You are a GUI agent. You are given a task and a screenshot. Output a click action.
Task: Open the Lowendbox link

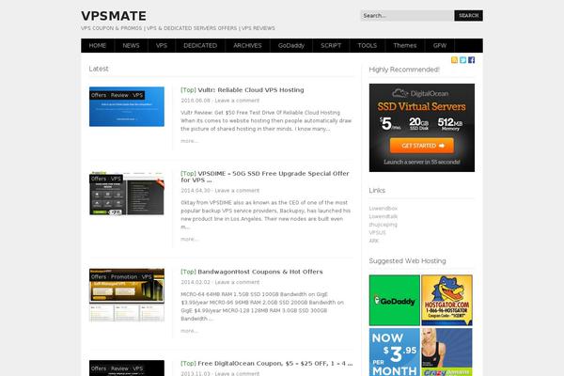(384, 209)
